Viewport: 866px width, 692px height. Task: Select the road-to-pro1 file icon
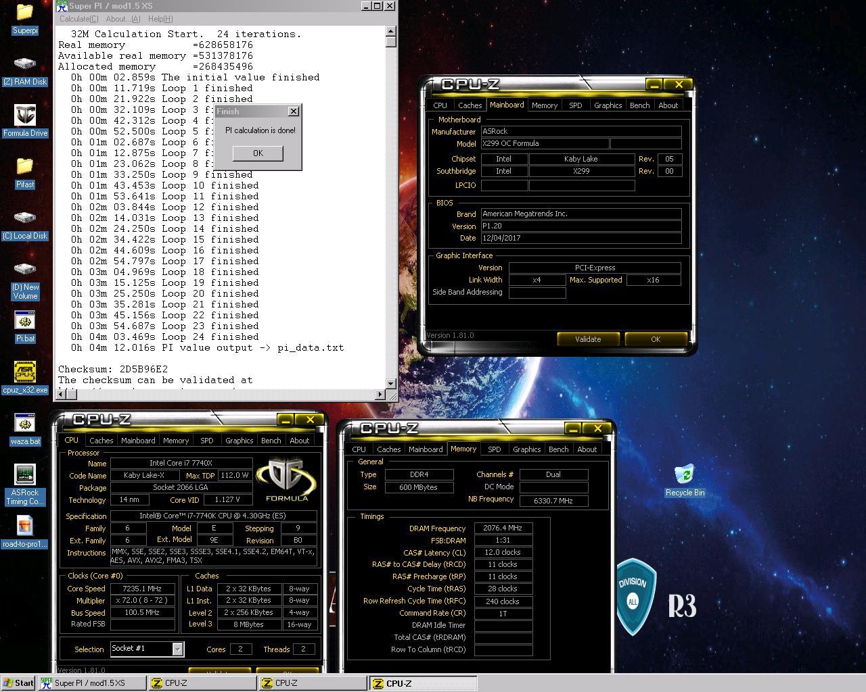25,533
